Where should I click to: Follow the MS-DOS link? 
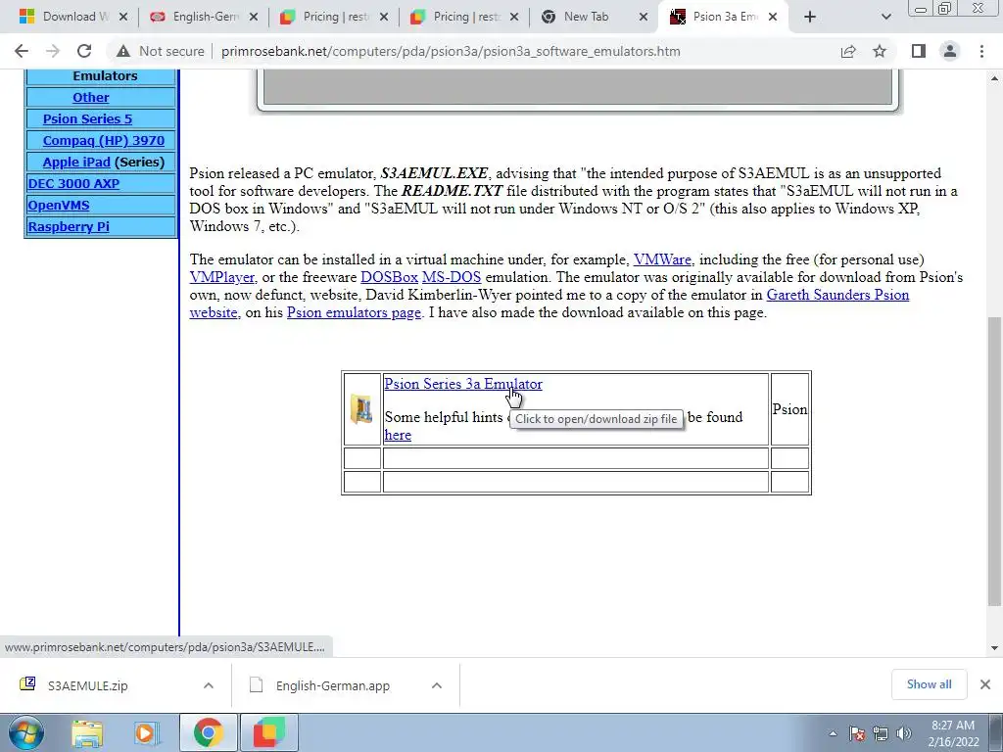click(451, 277)
